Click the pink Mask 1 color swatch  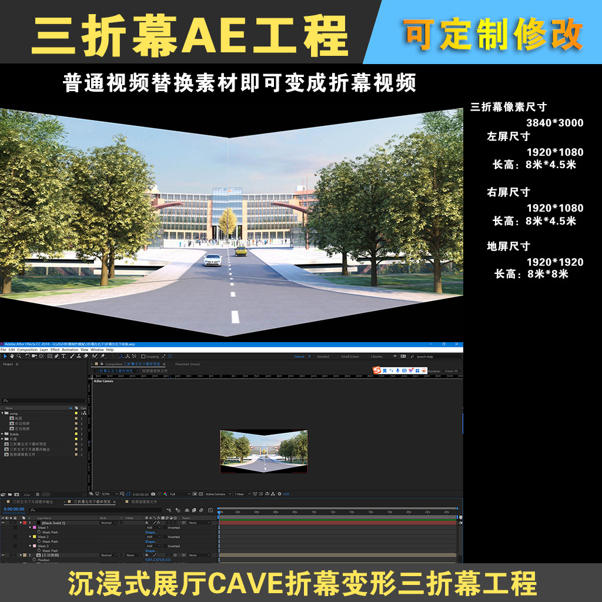(35, 527)
